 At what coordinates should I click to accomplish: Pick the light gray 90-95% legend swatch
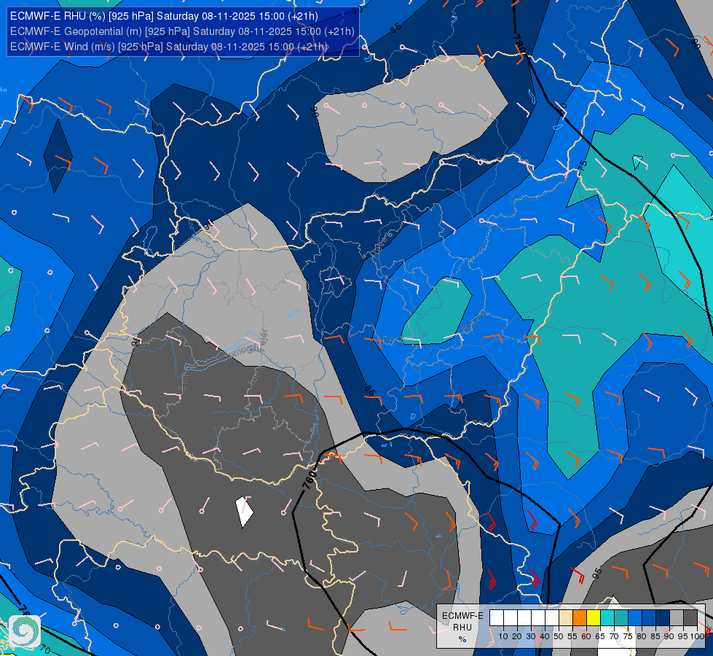[676, 617]
